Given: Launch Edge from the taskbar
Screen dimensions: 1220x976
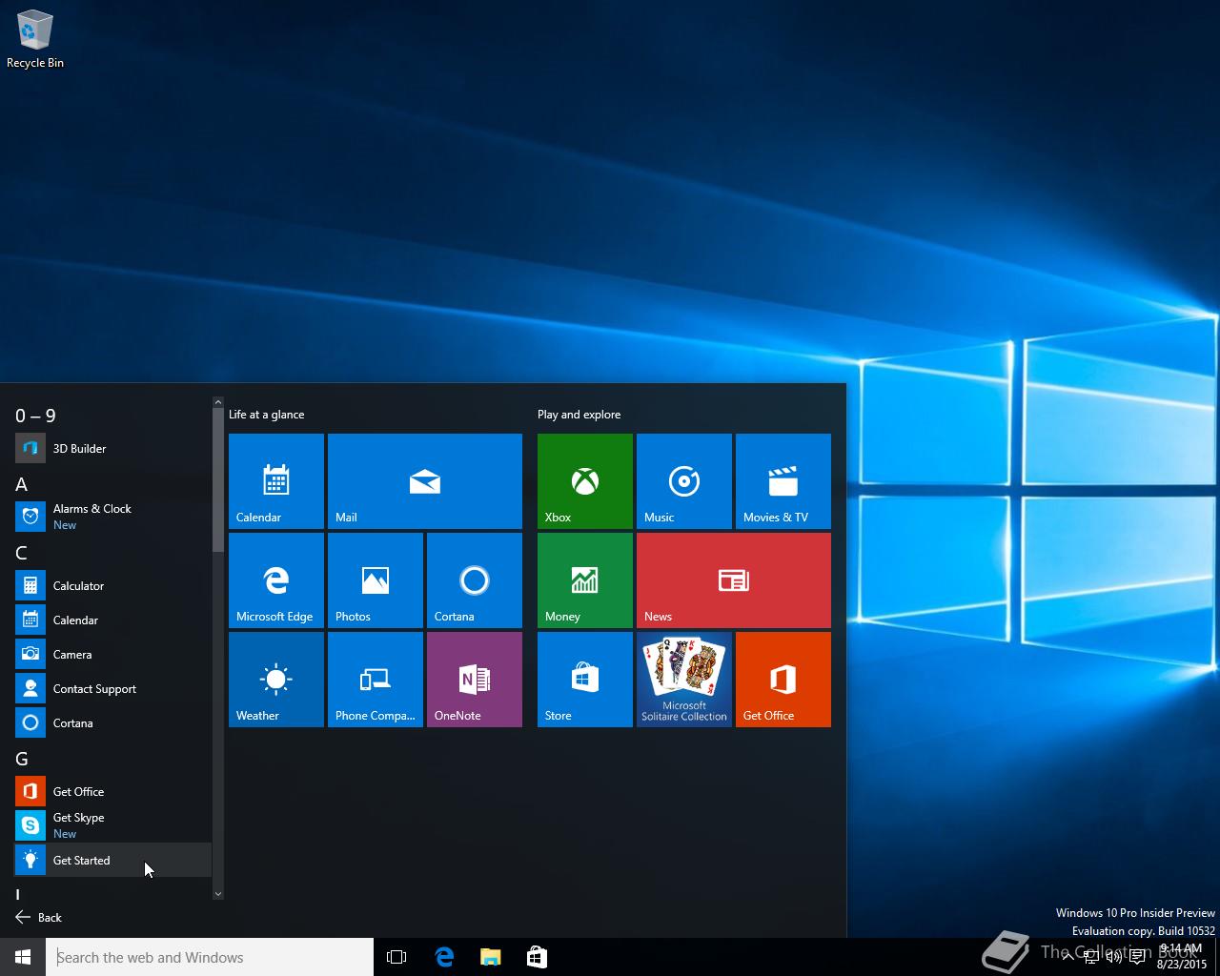Looking at the screenshot, I should click(x=444, y=957).
